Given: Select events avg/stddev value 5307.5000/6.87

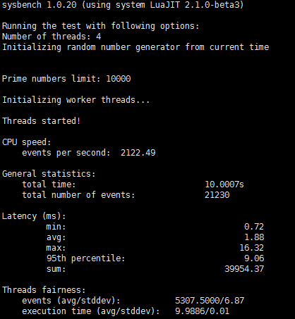Looking at the screenshot, I should pyautogui.click(x=210, y=301).
